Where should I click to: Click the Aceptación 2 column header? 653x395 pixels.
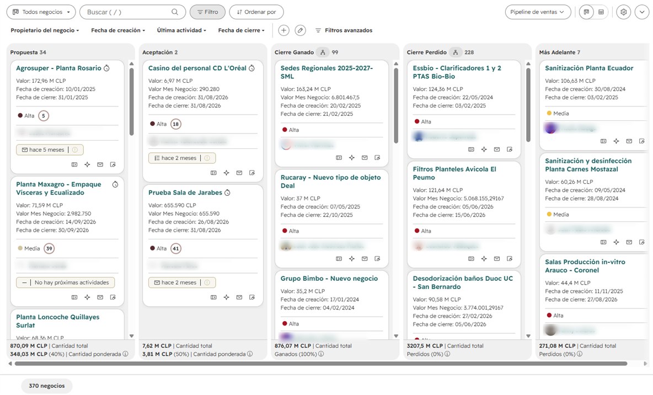(x=160, y=52)
